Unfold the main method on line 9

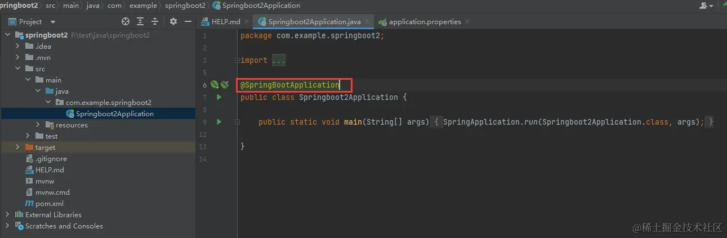[238, 122]
